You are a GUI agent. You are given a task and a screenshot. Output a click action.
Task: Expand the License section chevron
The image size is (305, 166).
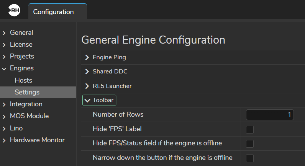click(x=4, y=45)
